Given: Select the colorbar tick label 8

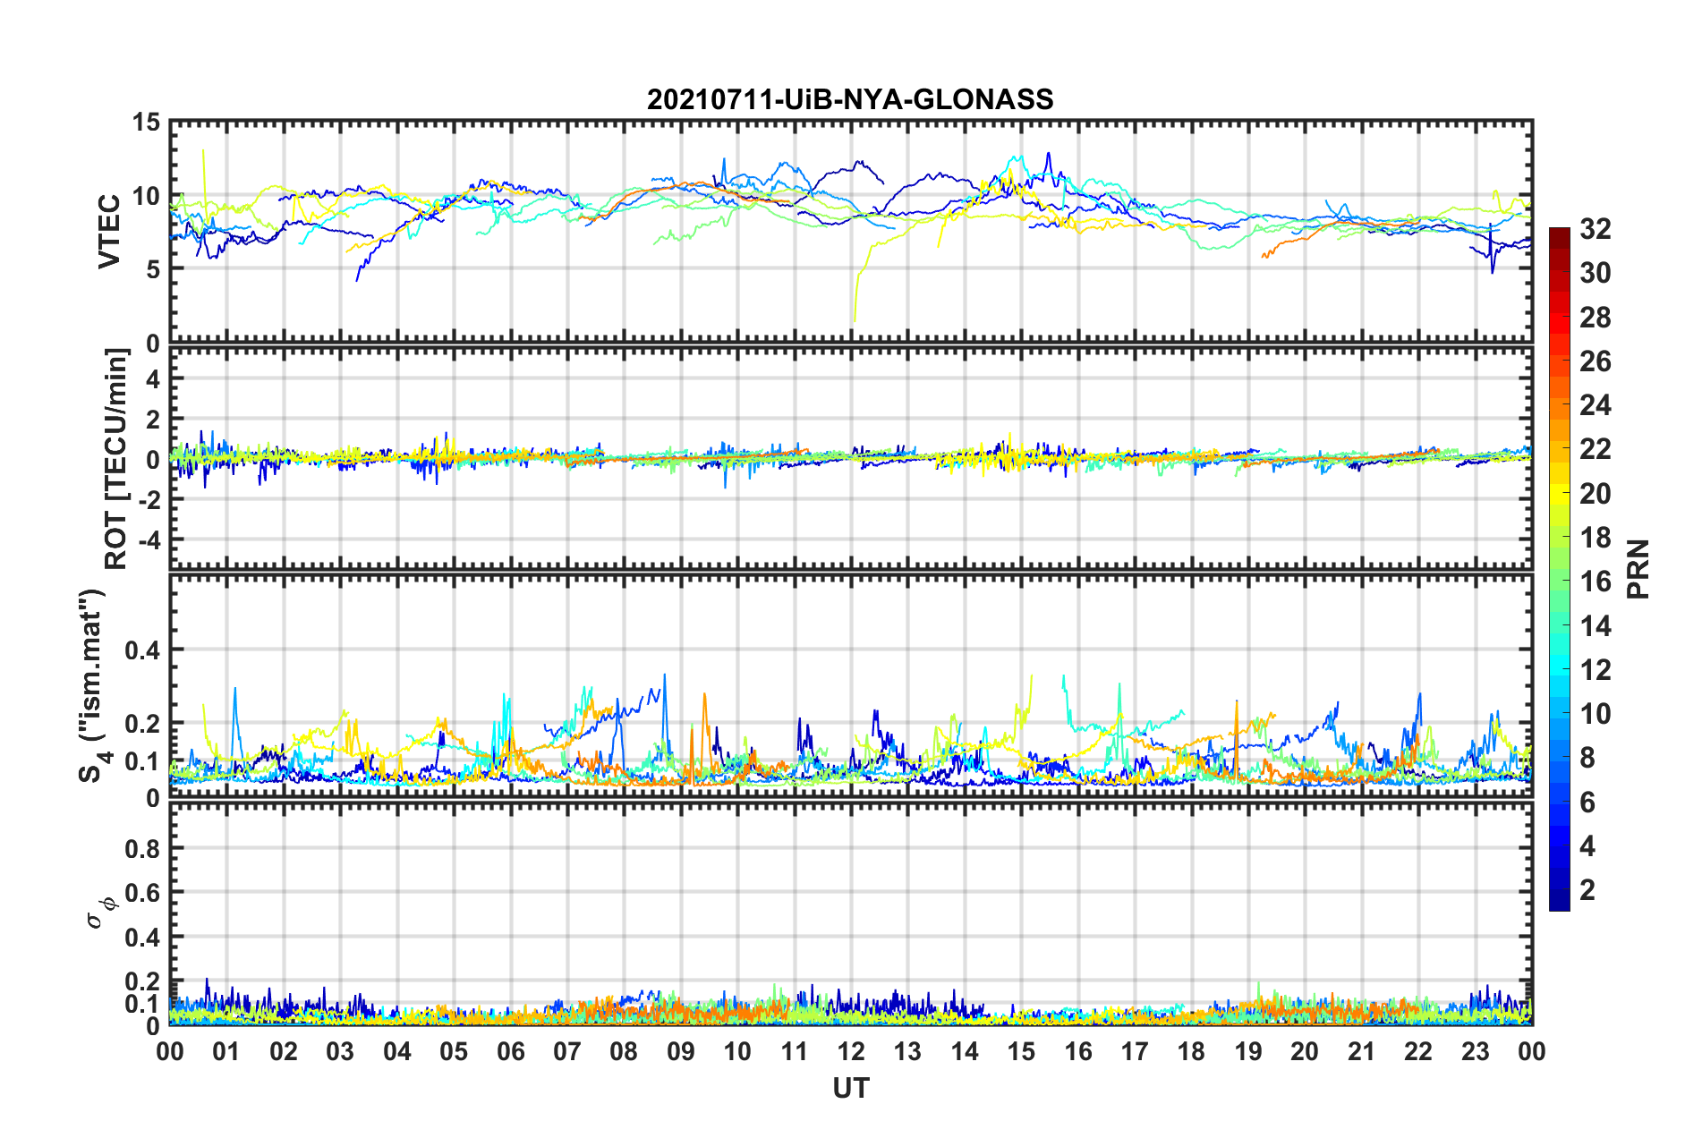Looking at the screenshot, I should [x=1587, y=758].
